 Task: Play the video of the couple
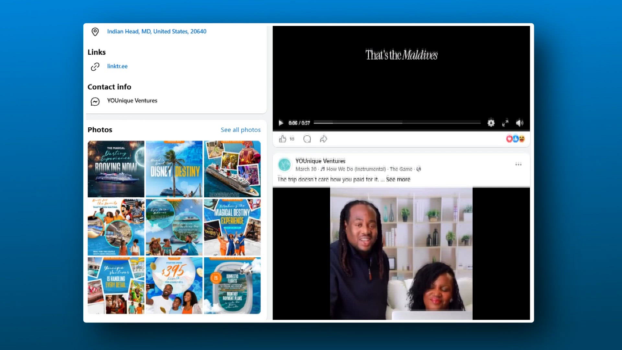(401, 253)
